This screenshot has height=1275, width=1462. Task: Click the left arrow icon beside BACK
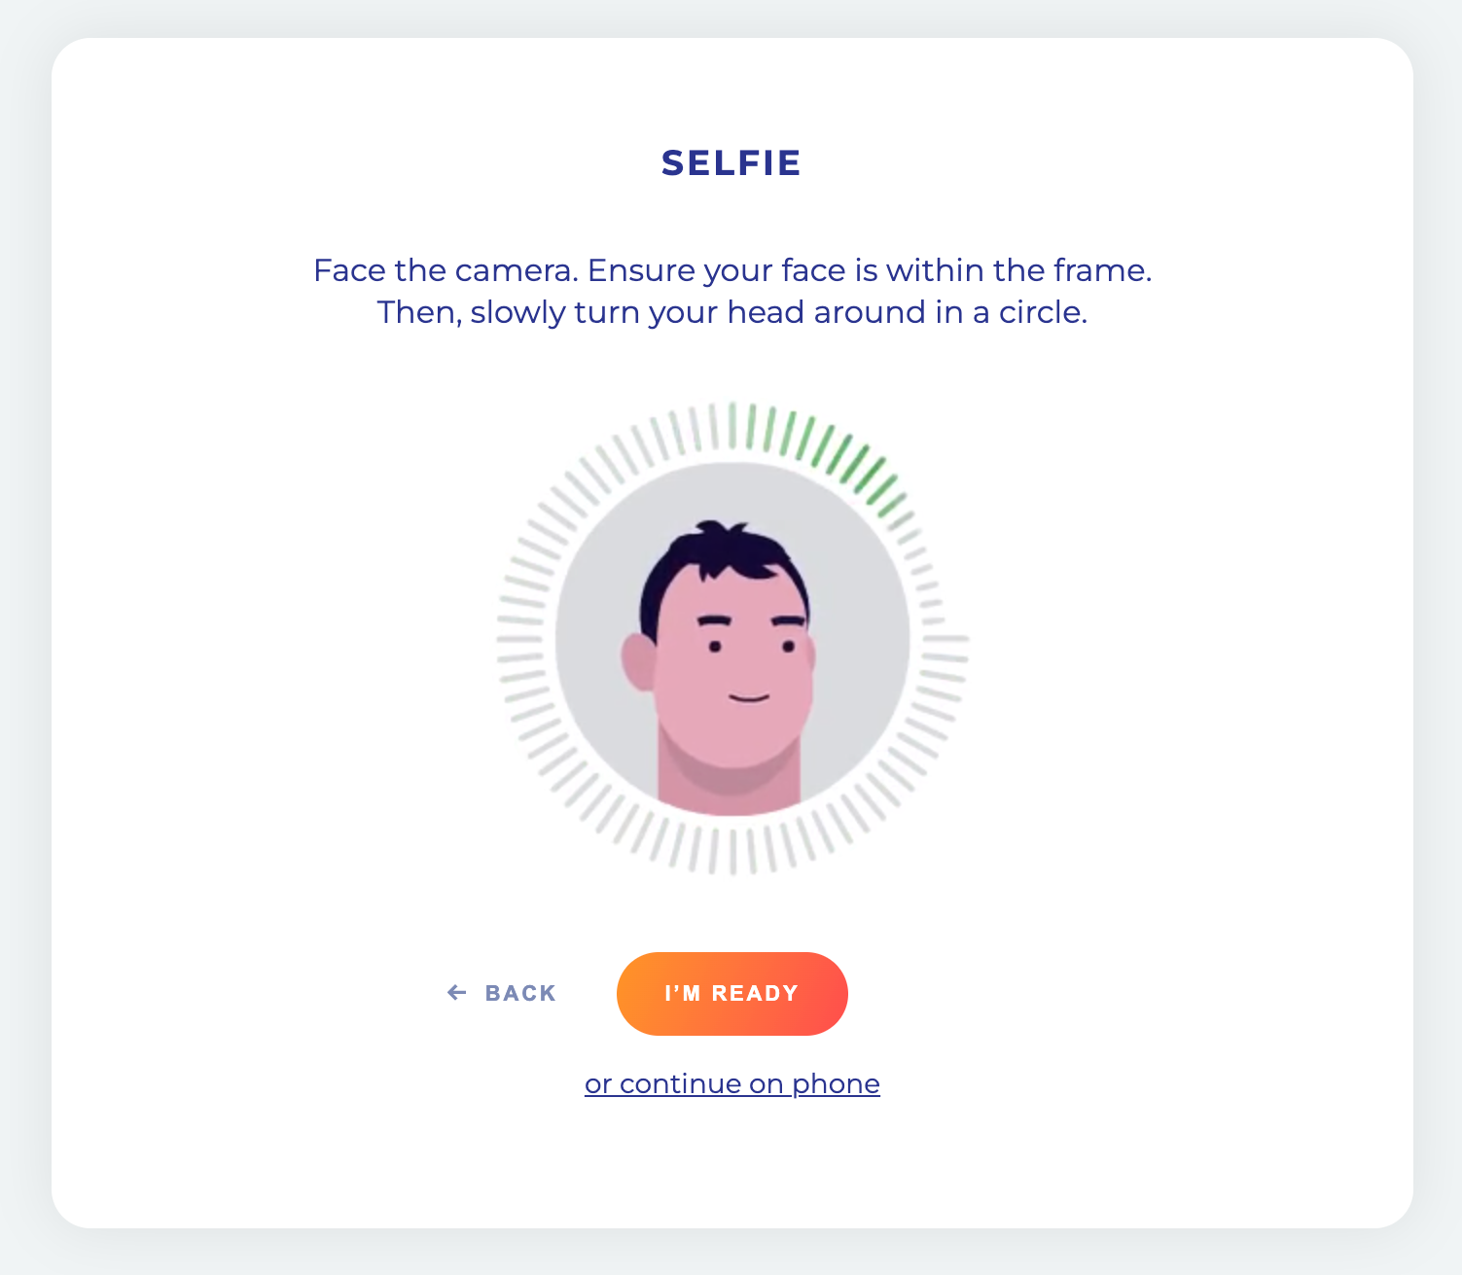(x=457, y=993)
